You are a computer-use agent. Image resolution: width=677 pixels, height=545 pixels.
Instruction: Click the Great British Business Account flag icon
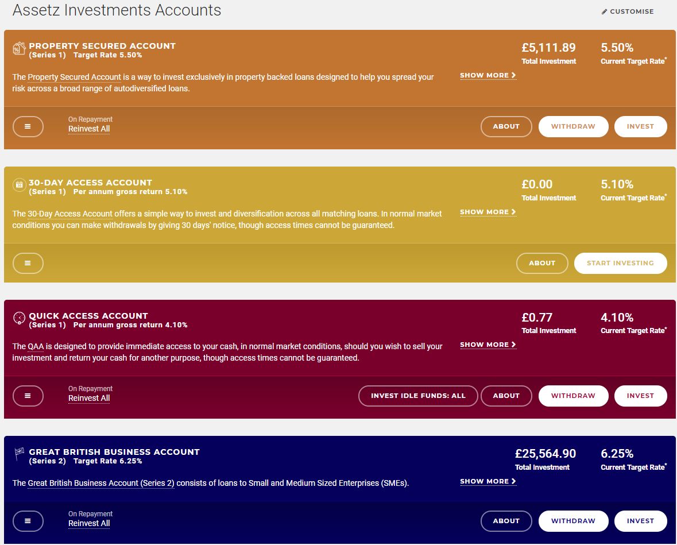pos(19,454)
